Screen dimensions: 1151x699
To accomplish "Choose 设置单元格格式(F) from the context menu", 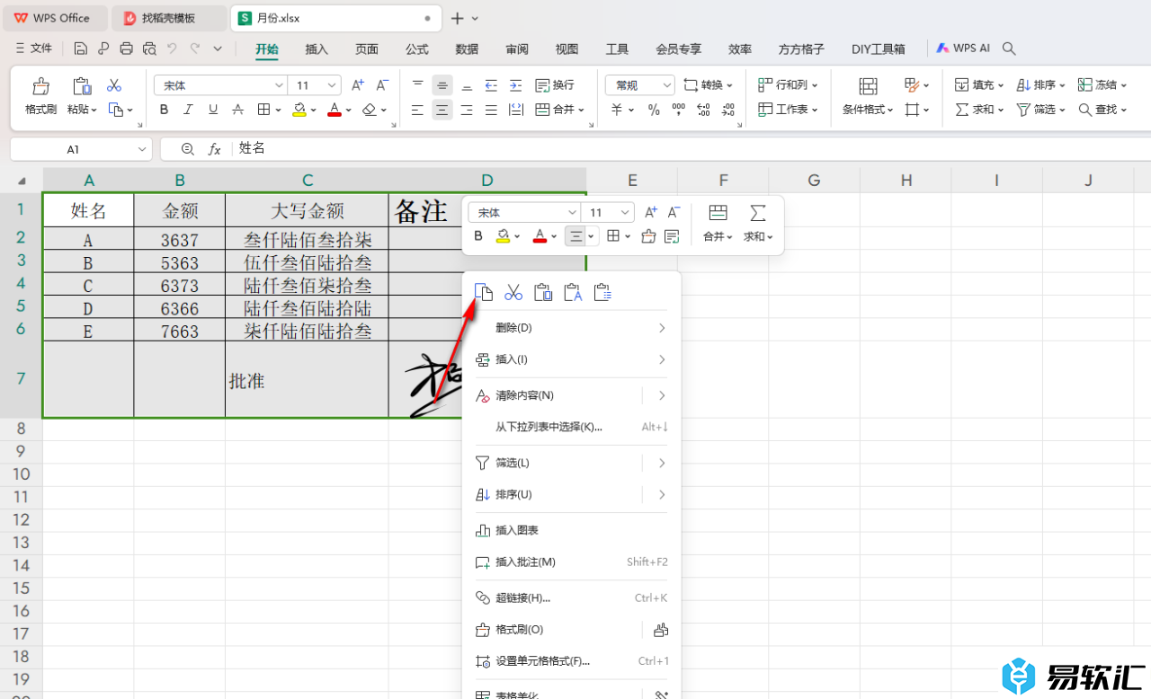I will click(571, 661).
